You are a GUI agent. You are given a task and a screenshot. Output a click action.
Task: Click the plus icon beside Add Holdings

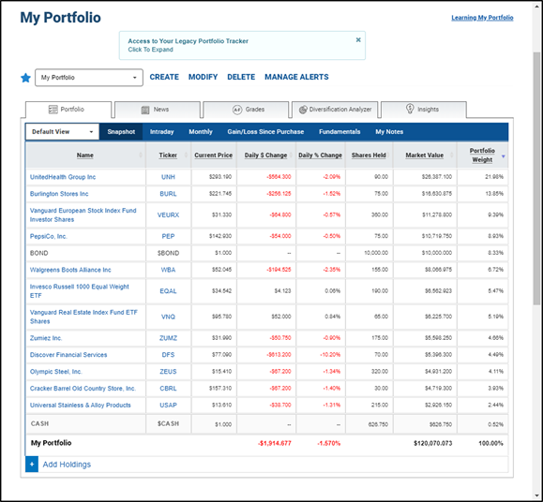pyautogui.click(x=32, y=464)
